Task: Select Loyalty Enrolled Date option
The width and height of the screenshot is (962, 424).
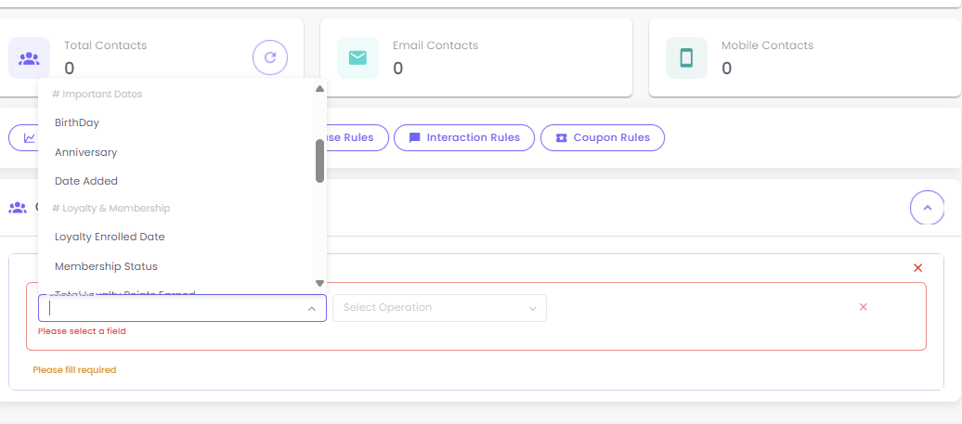Action: [110, 237]
